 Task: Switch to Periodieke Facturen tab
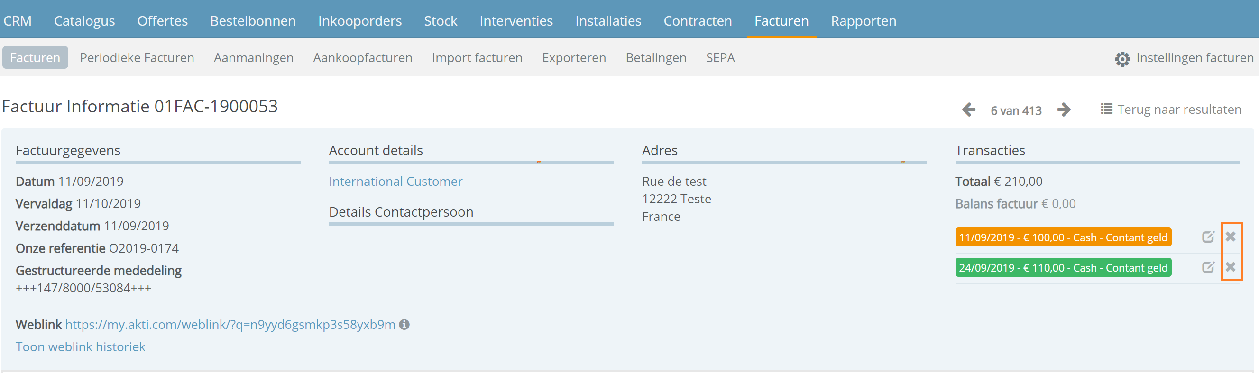point(137,58)
